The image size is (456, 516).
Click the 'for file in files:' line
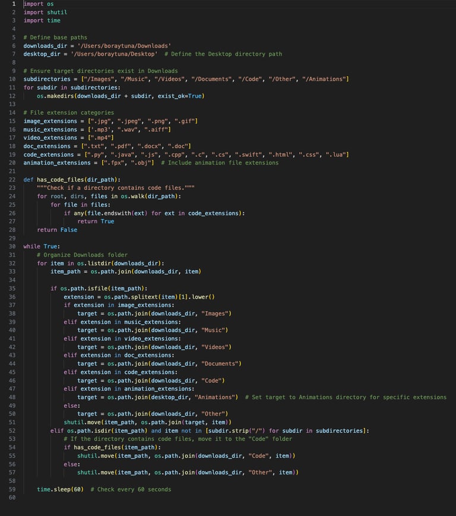[x=80, y=205]
